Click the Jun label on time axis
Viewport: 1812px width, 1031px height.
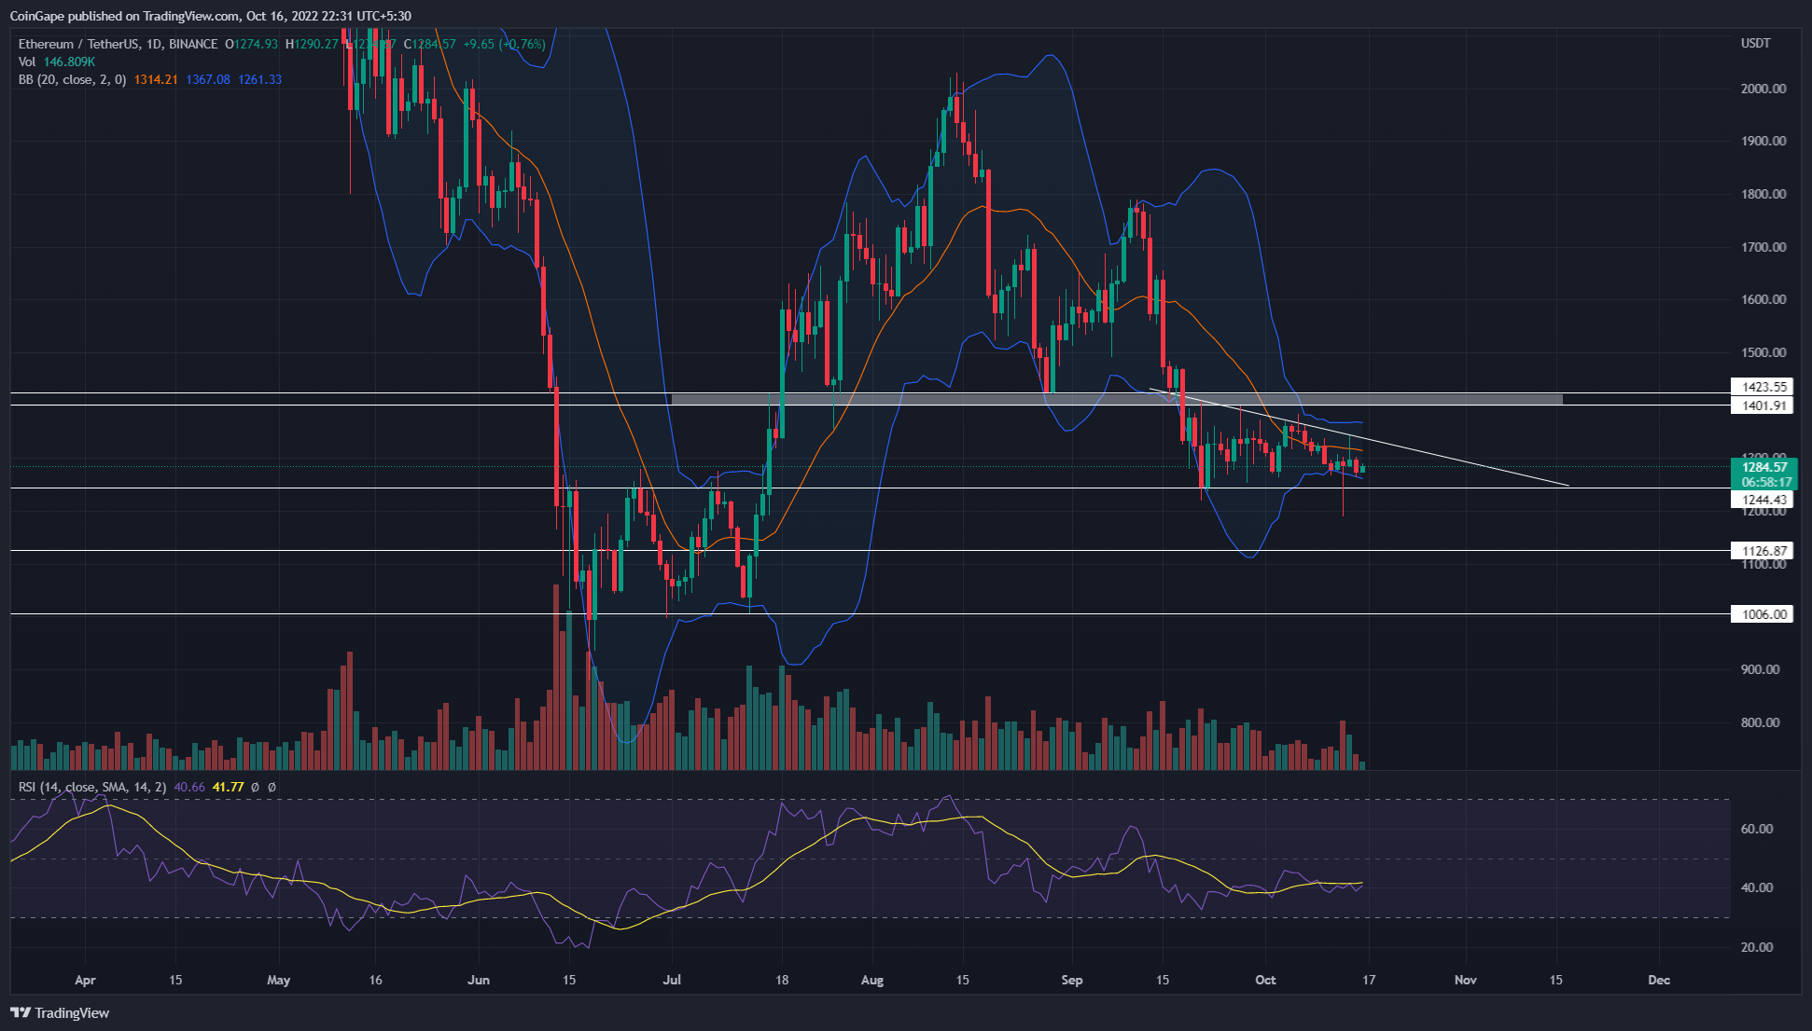(x=478, y=980)
